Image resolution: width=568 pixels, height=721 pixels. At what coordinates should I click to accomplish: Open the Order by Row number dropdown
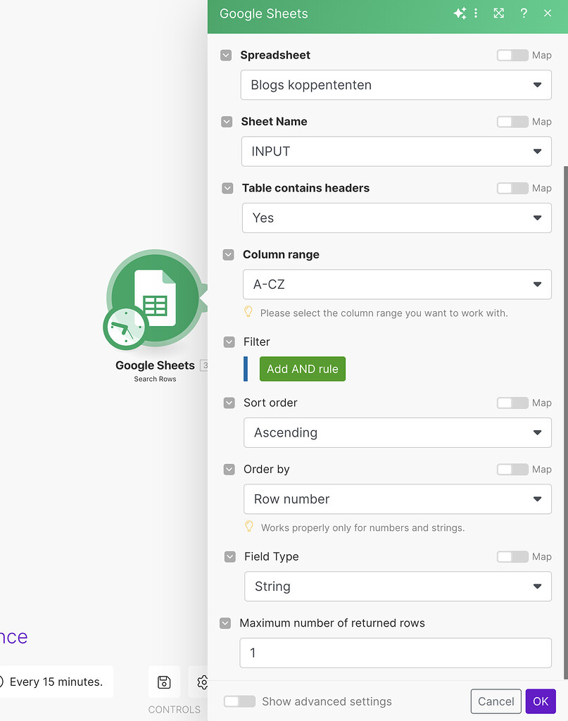[398, 499]
